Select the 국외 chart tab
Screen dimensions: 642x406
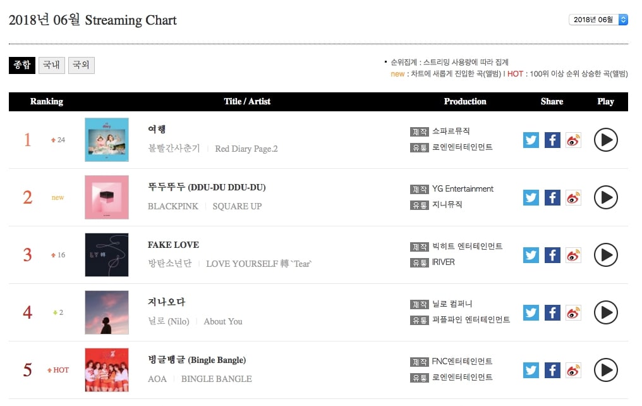click(x=82, y=65)
